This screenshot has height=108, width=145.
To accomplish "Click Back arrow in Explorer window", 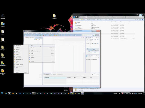I will tap(74, 17).
